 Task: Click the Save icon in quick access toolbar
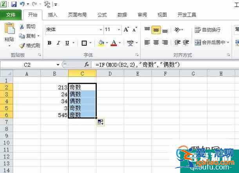tap(14, 4)
